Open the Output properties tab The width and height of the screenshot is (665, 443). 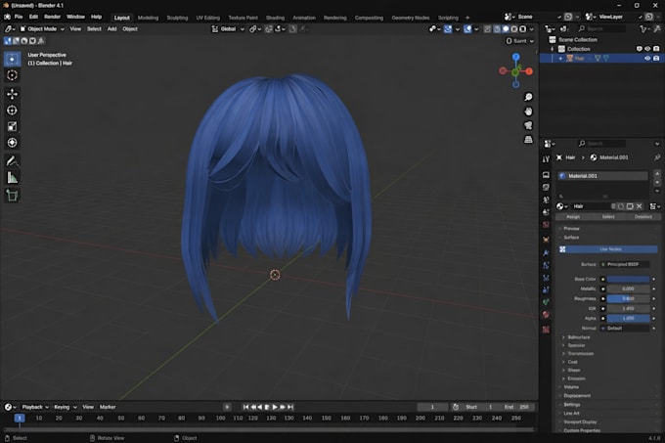pyautogui.click(x=546, y=187)
